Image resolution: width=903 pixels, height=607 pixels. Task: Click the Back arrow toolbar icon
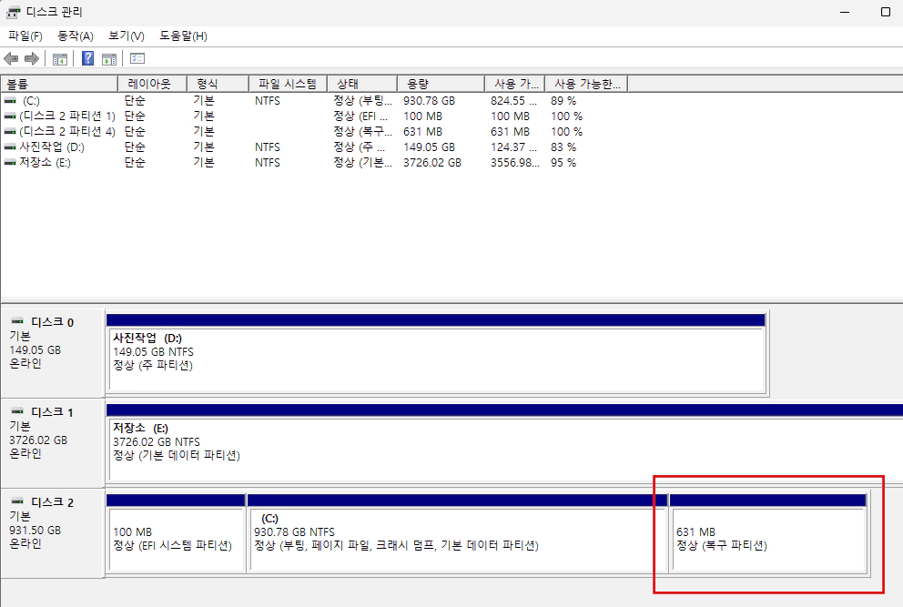(x=11, y=59)
